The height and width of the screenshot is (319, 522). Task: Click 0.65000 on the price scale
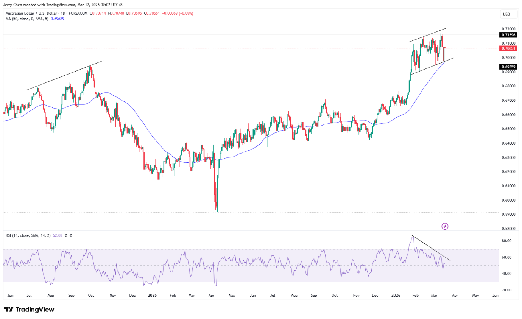pos(508,129)
